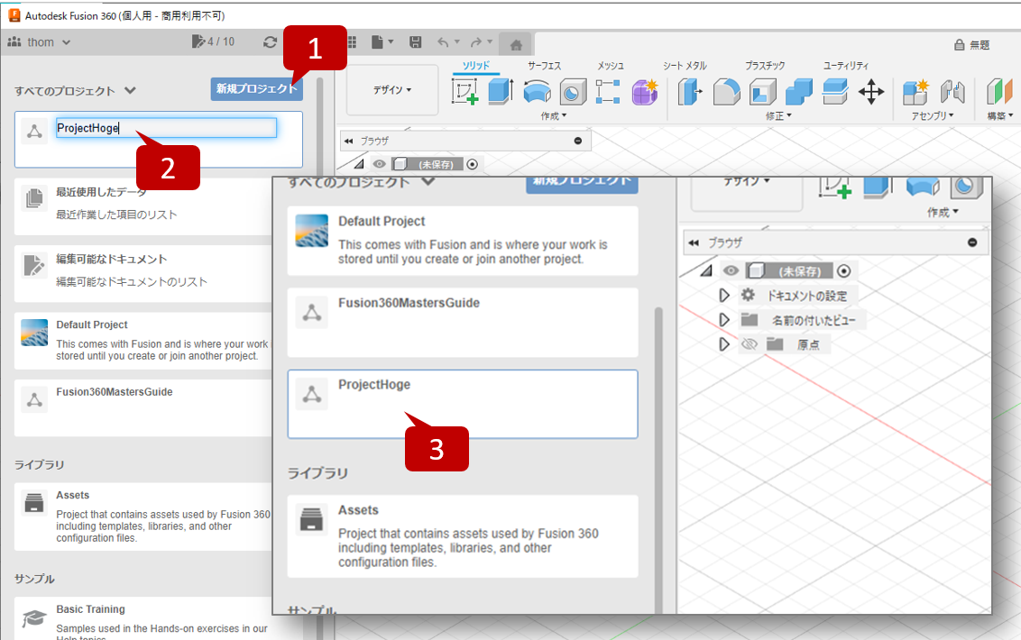Select the Revolve tool in main toolbar

coord(537,92)
